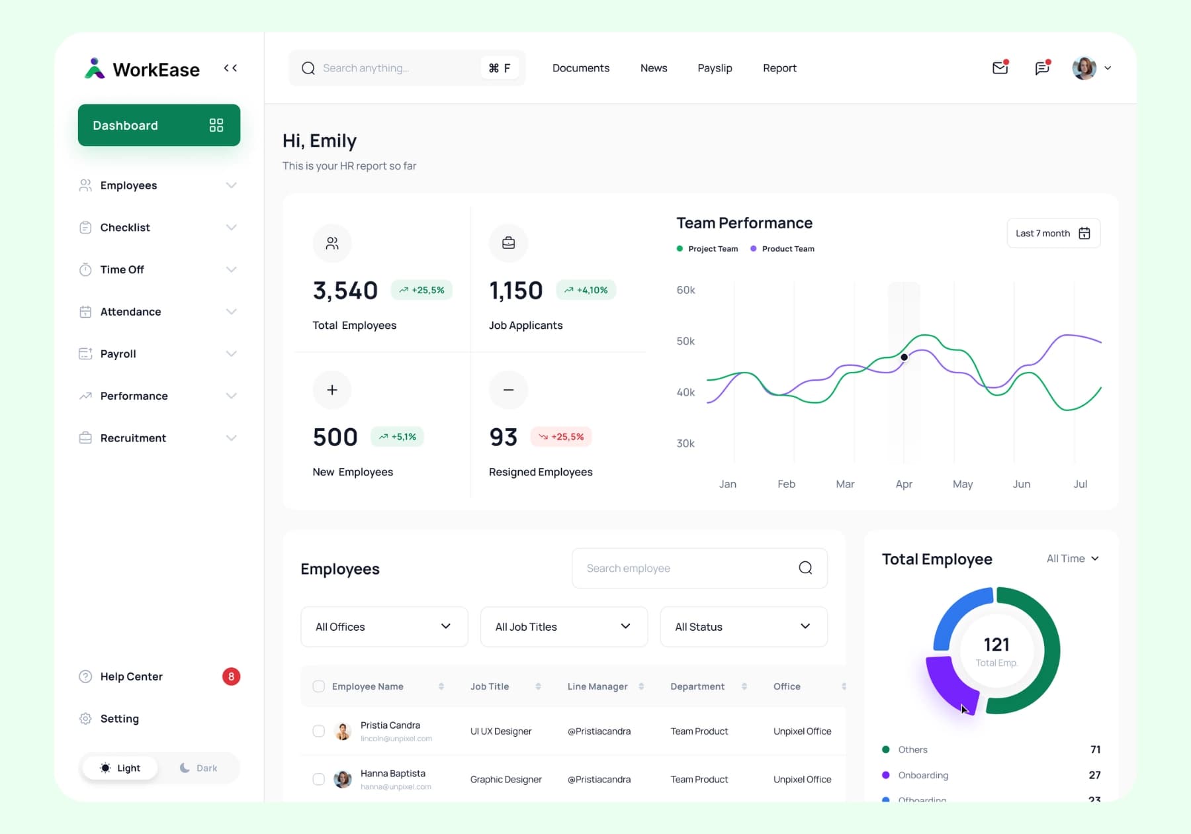Check the select-all Employee Name checkbox
1191x834 pixels.
point(319,686)
